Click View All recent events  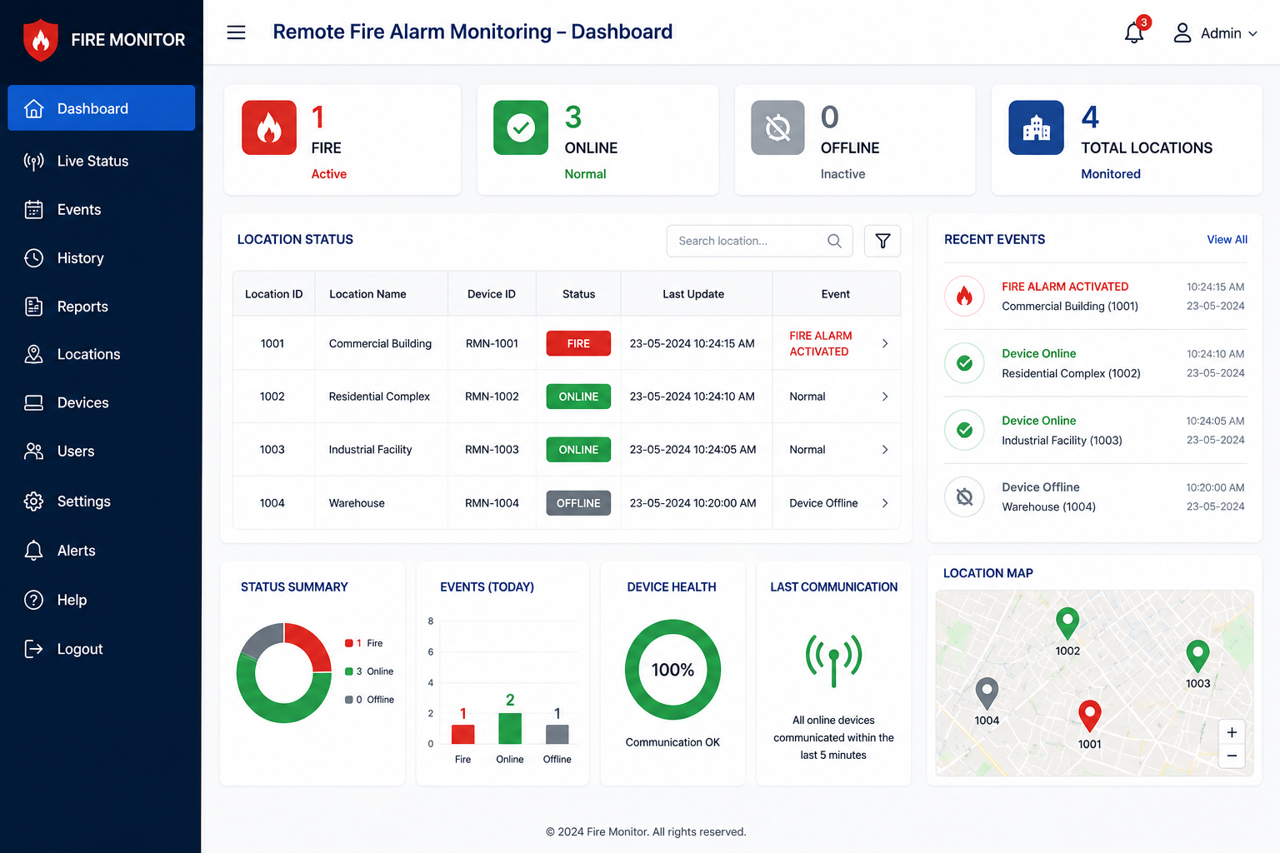[x=1227, y=239]
